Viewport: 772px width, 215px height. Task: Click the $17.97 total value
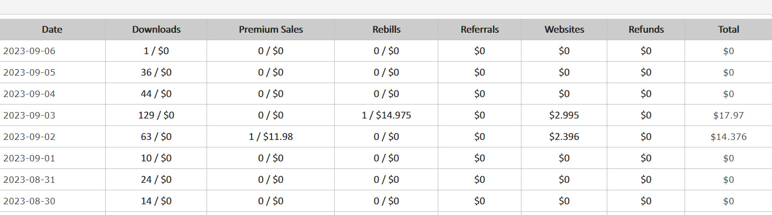coord(729,115)
